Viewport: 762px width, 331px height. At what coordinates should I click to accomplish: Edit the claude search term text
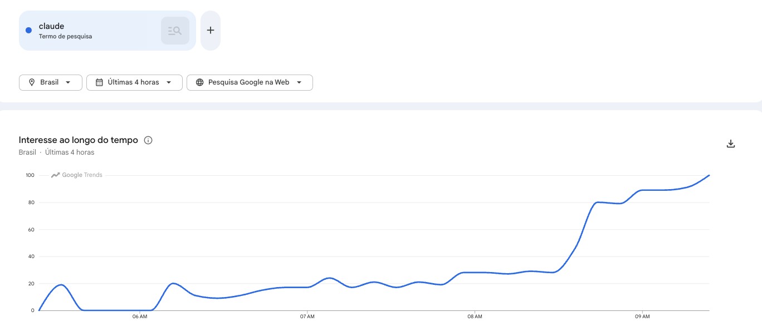click(51, 26)
